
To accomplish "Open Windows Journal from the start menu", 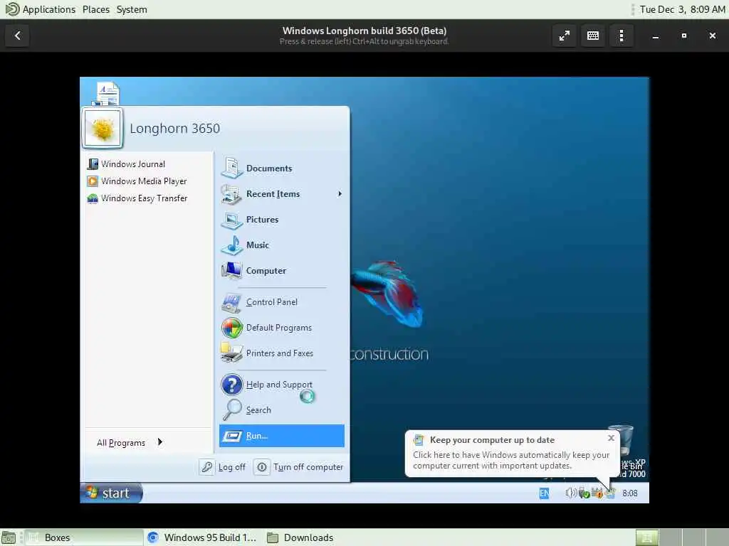I will tap(126, 164).
